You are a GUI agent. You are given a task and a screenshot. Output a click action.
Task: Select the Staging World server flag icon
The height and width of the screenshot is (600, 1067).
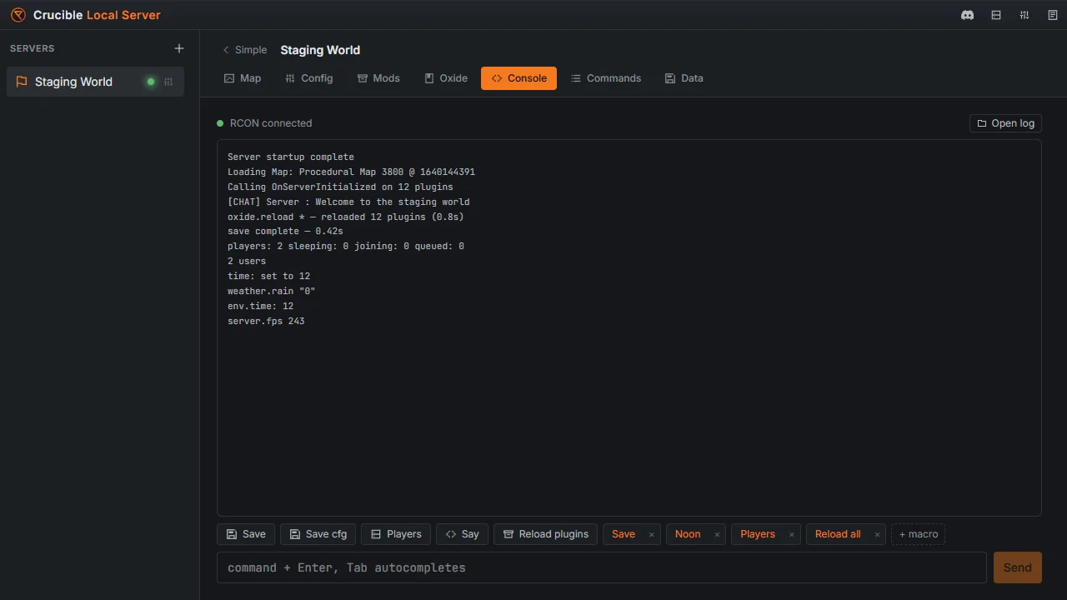tap(22, 82)
